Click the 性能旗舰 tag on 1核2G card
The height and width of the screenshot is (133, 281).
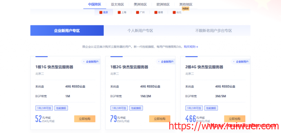coord(136,108)
